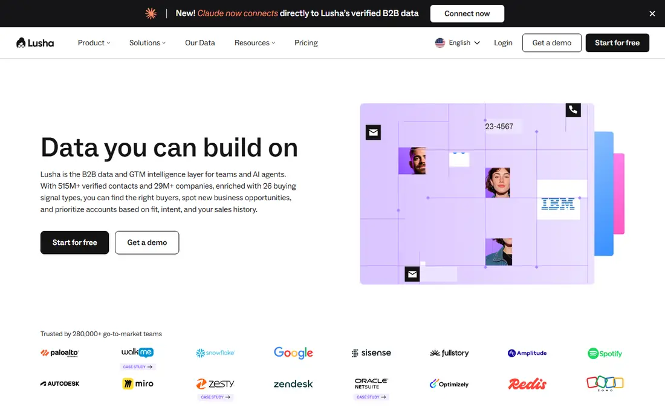Click "Trusted by 280,000+ go-to-market teams" text
This screenshot has height=416, width=665.
point(101,334)
